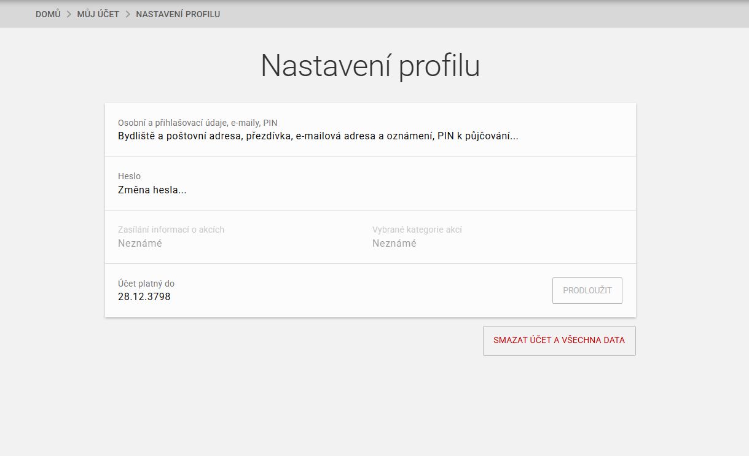
Task: Click chevron separator after MŮJ ÚČET
Action: click(x=128, y=14)
